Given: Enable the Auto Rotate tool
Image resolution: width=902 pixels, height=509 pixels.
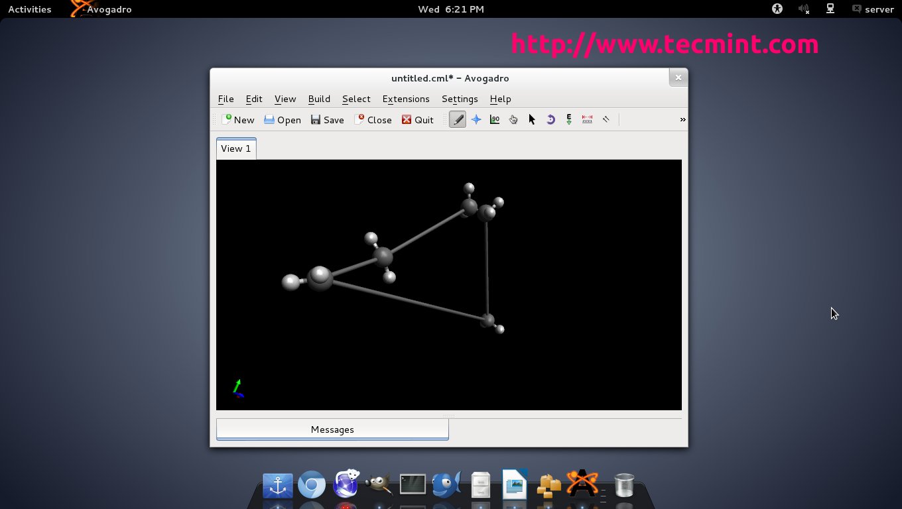Looking at the screenshot, I should pos(550,119).
